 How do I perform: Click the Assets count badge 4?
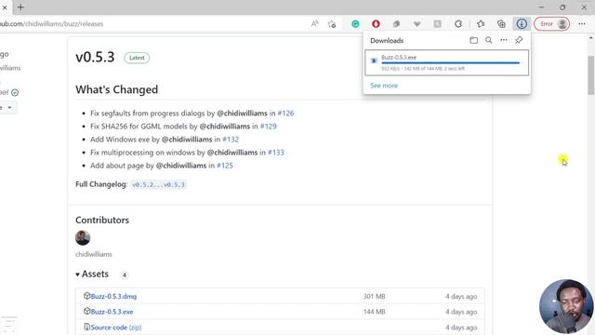pyautogui.click(x=124, y=275)
